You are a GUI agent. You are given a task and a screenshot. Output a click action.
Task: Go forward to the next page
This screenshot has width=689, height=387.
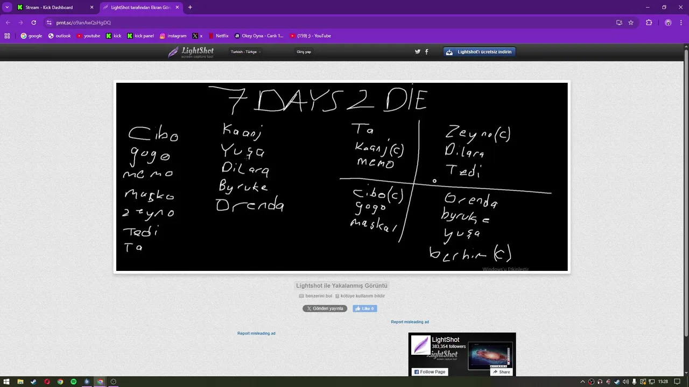[20, 23]
